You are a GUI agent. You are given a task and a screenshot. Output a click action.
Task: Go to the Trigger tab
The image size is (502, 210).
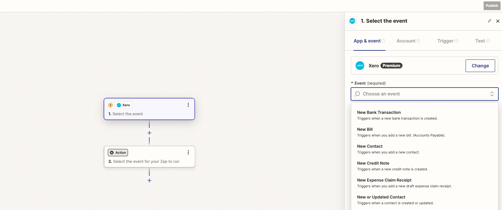445,41
